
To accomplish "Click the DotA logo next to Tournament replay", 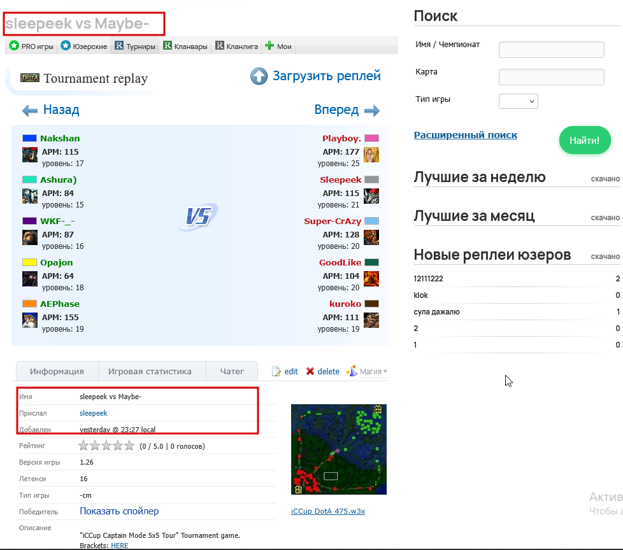I will pos(30,78).
